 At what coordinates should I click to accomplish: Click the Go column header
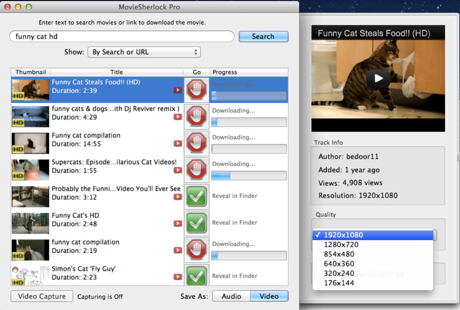tap(197, 72)
